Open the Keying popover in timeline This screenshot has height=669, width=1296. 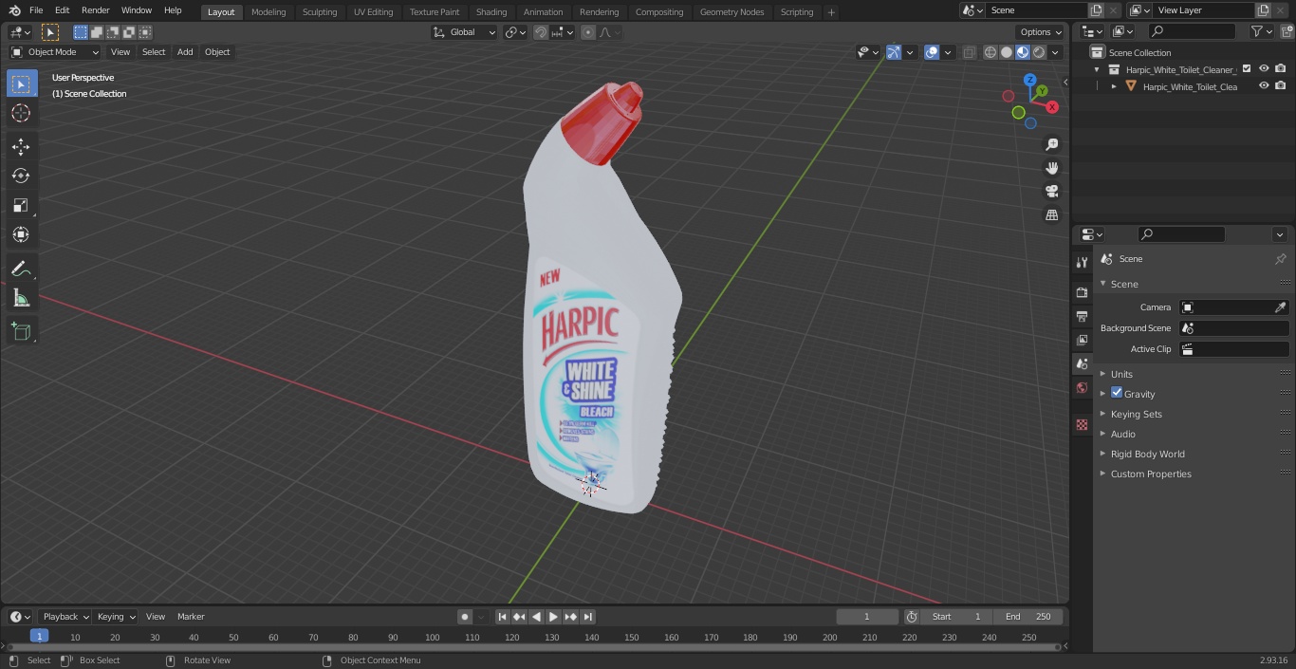(x=116, y=617)
